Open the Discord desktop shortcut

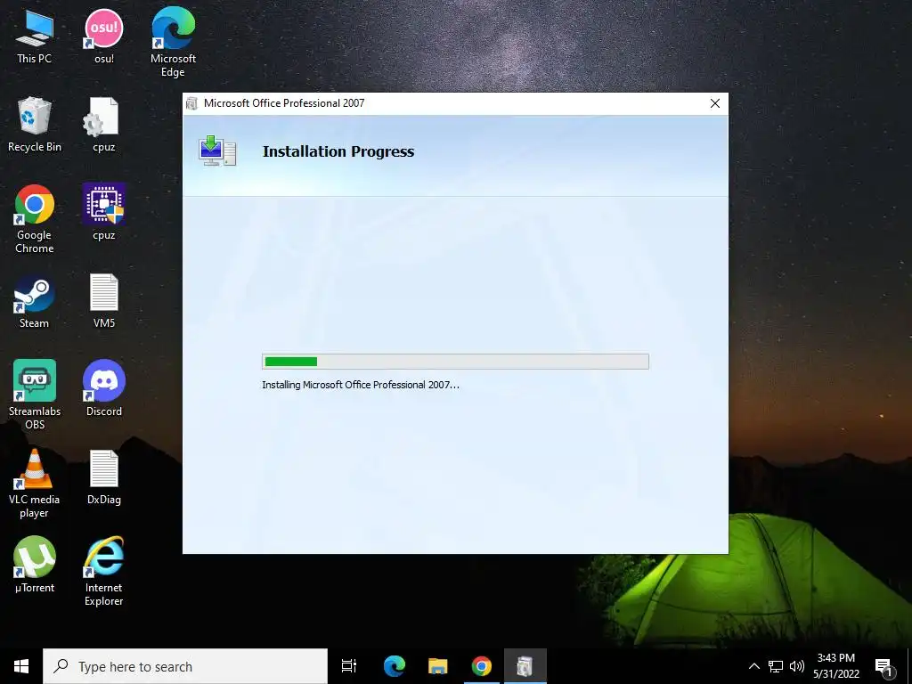pyautogui.click(x=103, y=388)
